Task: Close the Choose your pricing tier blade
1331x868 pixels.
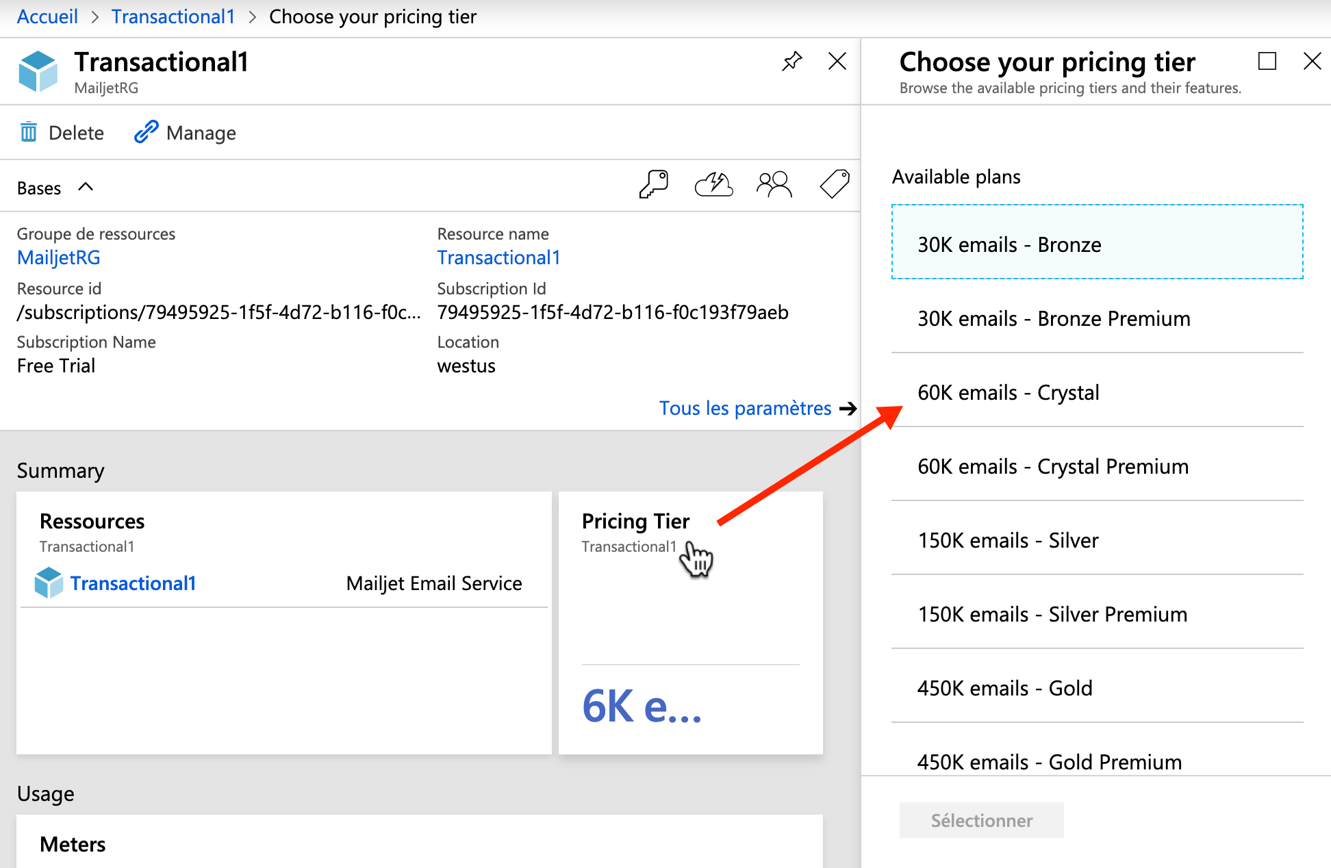Action: coord(1312,62)
